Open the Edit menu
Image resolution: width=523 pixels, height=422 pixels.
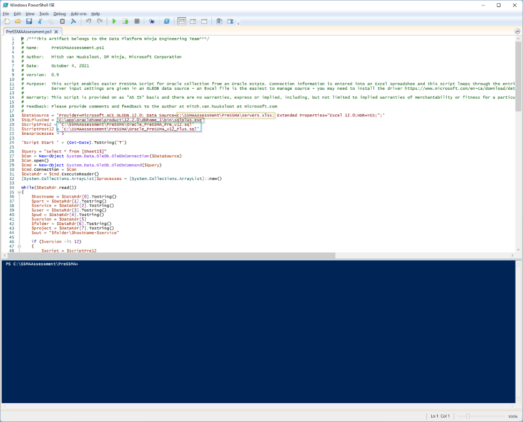pyautogui.click(x=17, y=13)
